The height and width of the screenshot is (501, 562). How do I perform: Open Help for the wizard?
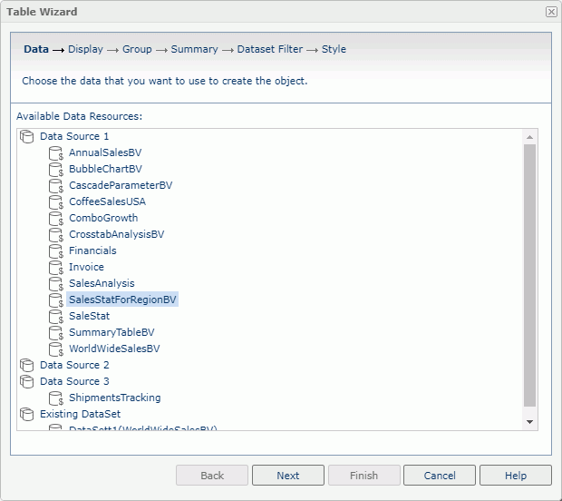(x=515, y=476)
